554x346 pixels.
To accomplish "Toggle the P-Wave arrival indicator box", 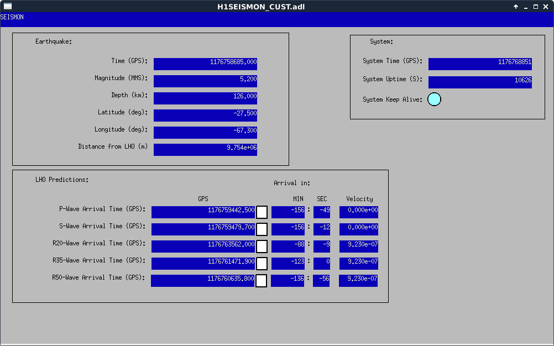I will [x=262, y=212].
